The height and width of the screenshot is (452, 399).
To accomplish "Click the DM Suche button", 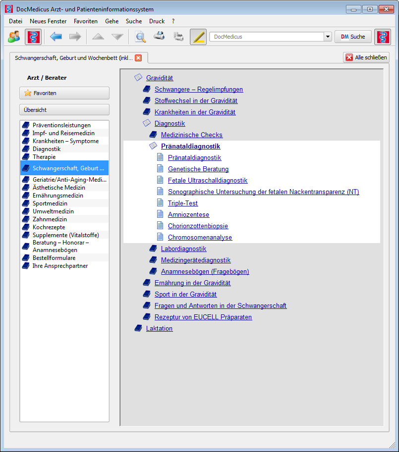I will (x=353, y=37).
